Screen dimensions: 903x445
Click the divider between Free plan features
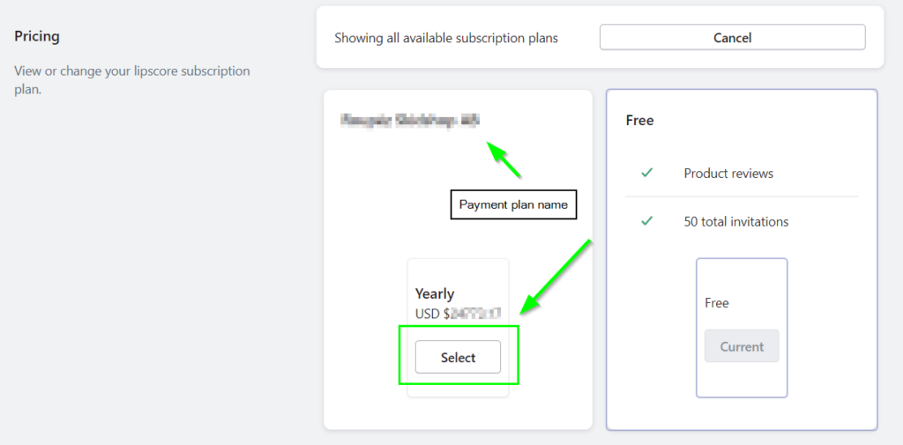(x=742, y=197)
